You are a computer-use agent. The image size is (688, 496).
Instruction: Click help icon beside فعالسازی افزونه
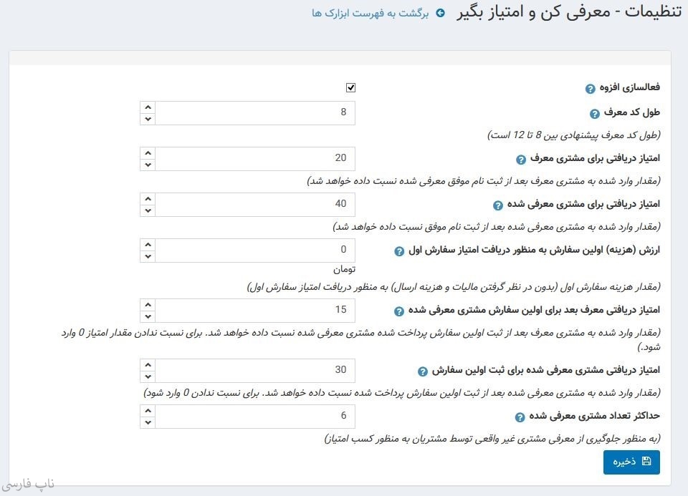tap(591, 89)
